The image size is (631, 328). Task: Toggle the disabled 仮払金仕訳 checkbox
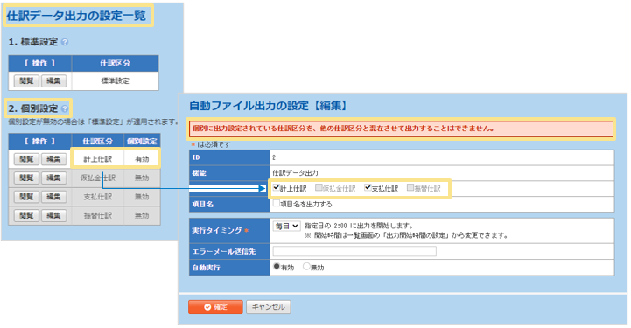(319, 187)
